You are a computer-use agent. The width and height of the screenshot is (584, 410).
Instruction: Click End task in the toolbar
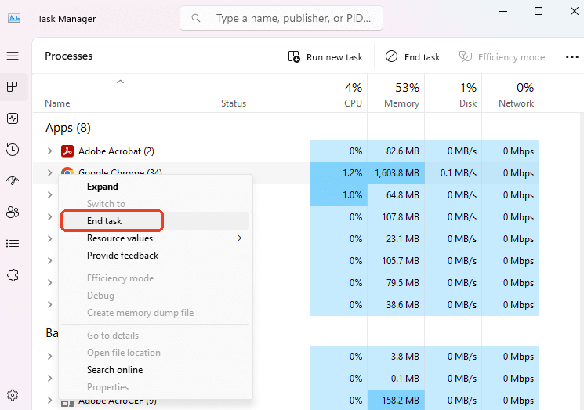click(x=412, y=57)
